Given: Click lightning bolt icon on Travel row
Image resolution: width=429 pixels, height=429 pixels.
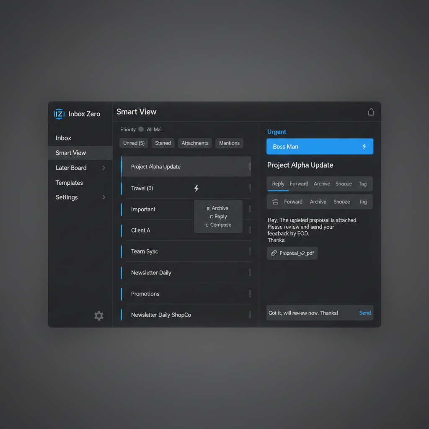Looking at the screenshot, I should (x=196, y=189).
